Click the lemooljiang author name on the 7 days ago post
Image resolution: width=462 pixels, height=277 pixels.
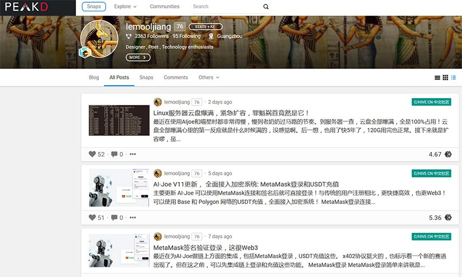tap(177, 237)
